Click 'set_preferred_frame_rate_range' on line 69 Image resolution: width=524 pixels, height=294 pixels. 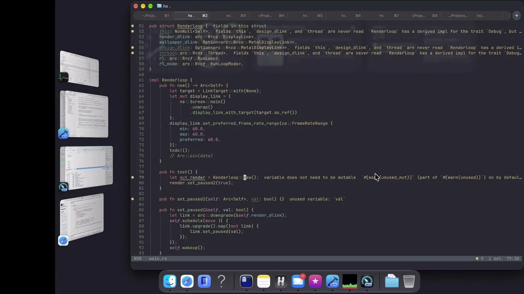[241, 123]
